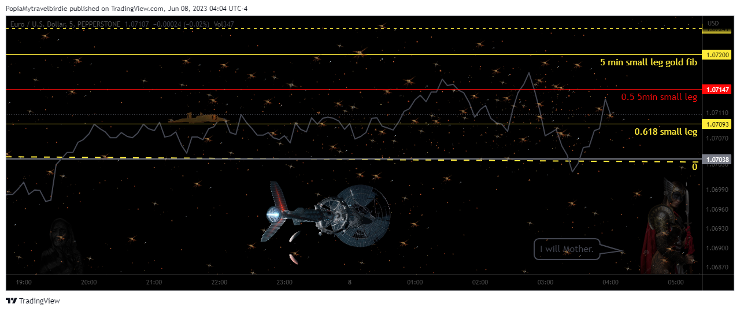Click the 03:00 time axis label
740x311 pixels.
(545, 283)
